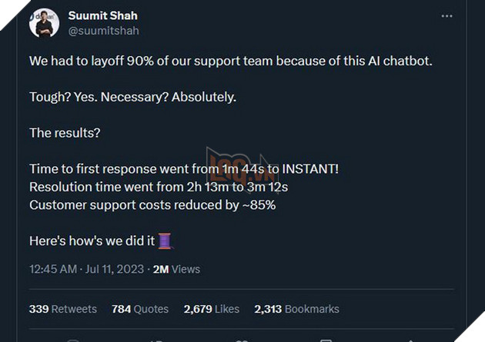Image resolution: width=485 pixels, height=342 pixels.
Task: Click Suumit Shah's profile avatar
Action: pyautogui.click(x=44, y=23)
